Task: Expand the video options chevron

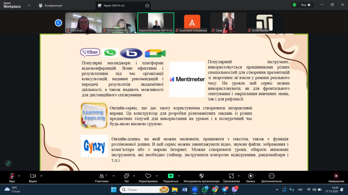Action: point(41,176)
